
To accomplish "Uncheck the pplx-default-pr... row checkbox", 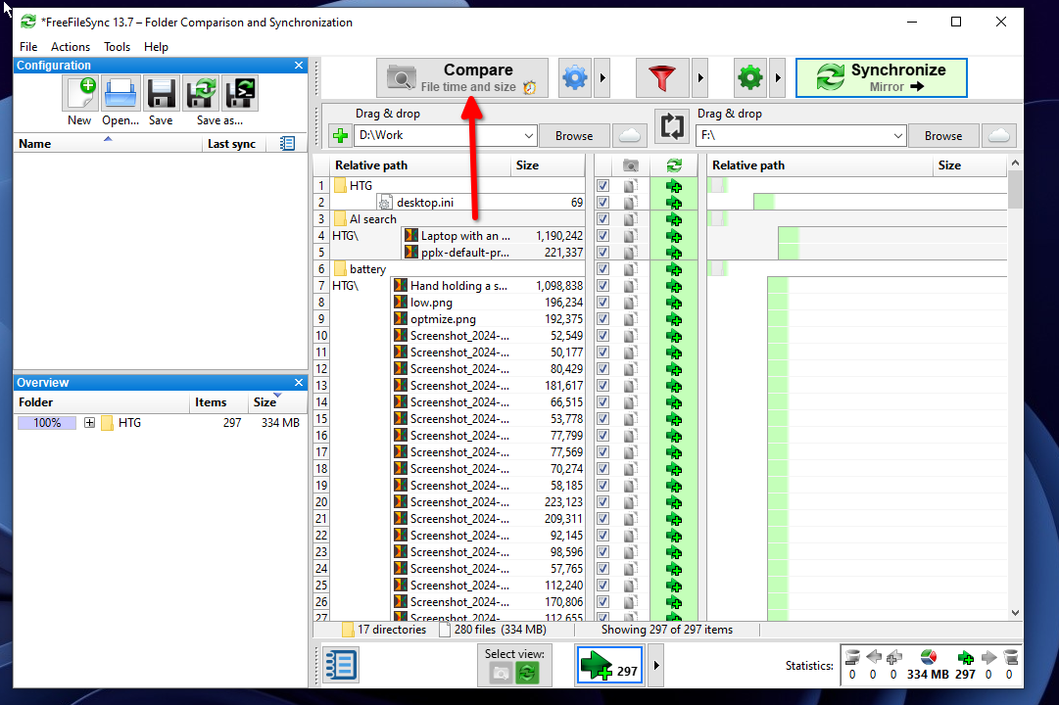I will click(603, 253).
